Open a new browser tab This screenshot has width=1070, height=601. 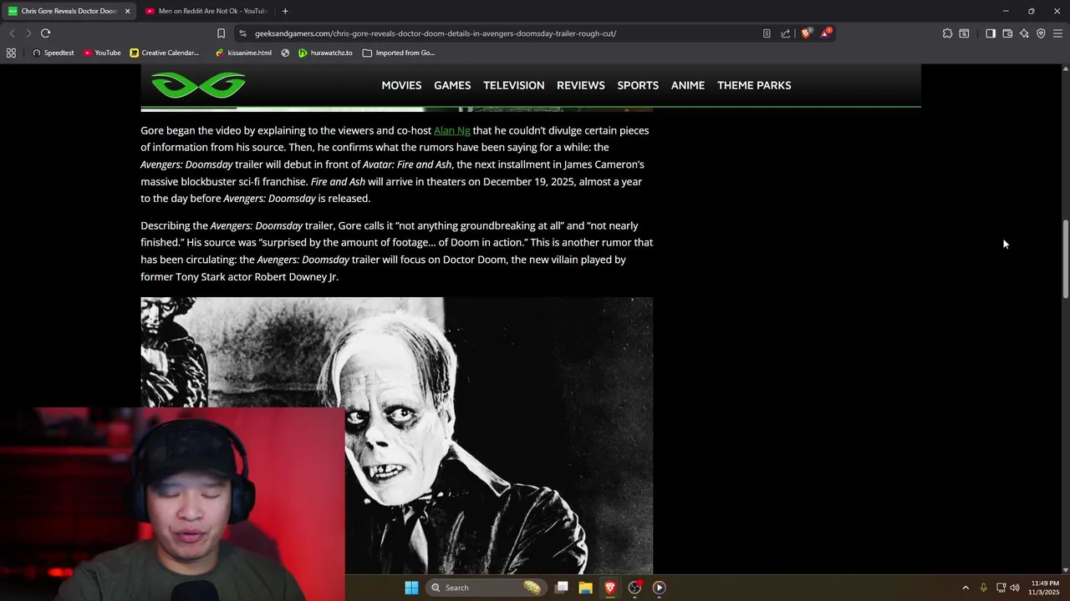tap(285, 11)
